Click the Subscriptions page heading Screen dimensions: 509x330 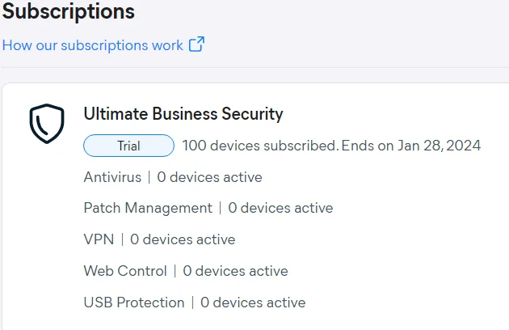(x=69, y=11)
